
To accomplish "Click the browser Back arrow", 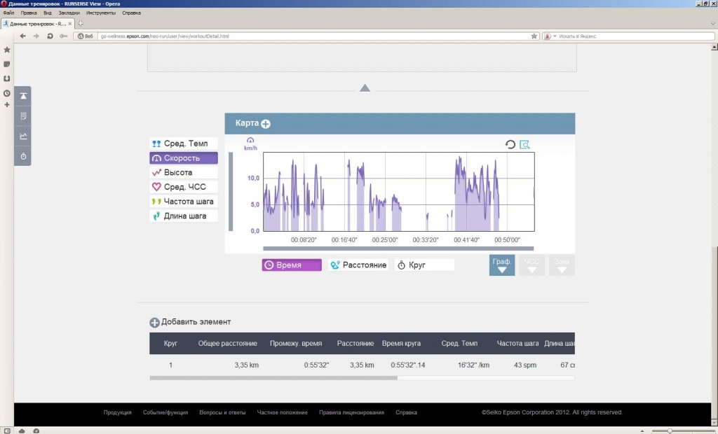I will (x=23, y=36).
